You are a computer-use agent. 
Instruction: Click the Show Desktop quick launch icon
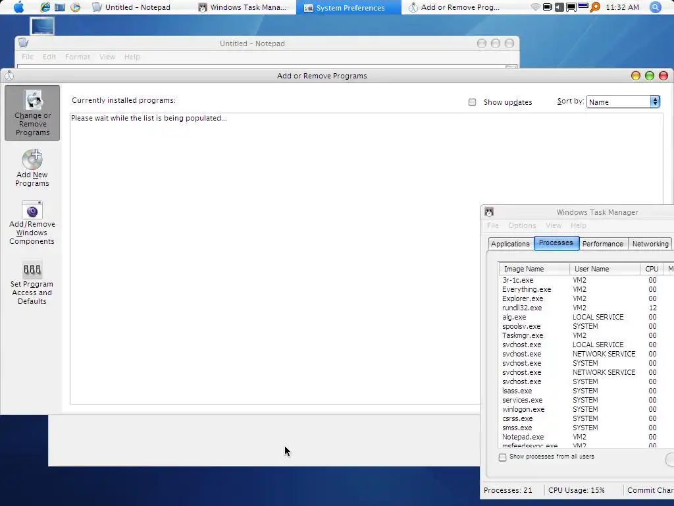click(x=60, y=7)
